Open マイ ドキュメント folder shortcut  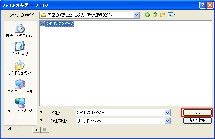point(20,68)
